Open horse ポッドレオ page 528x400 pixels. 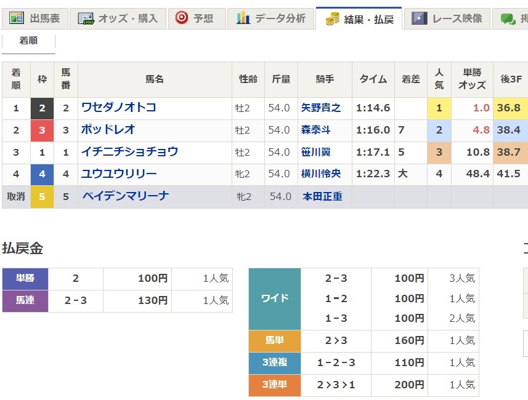108,129
